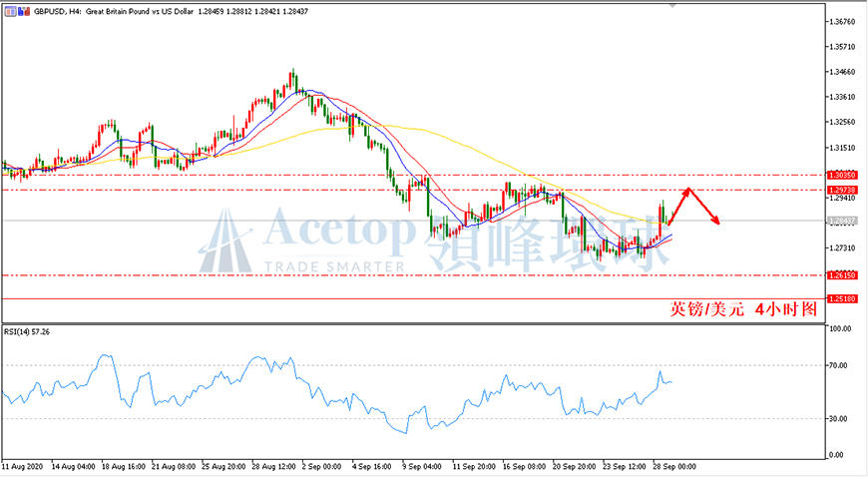
Task: Select the red upward arrow forecast drawing
Action: [678, 207]
